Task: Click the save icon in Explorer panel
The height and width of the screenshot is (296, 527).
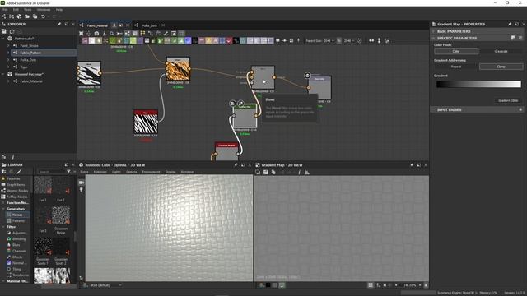Action: pos(4,31)
